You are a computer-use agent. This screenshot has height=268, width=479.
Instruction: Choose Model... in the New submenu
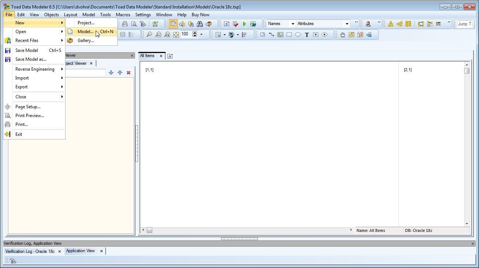[x=91, y=32]
